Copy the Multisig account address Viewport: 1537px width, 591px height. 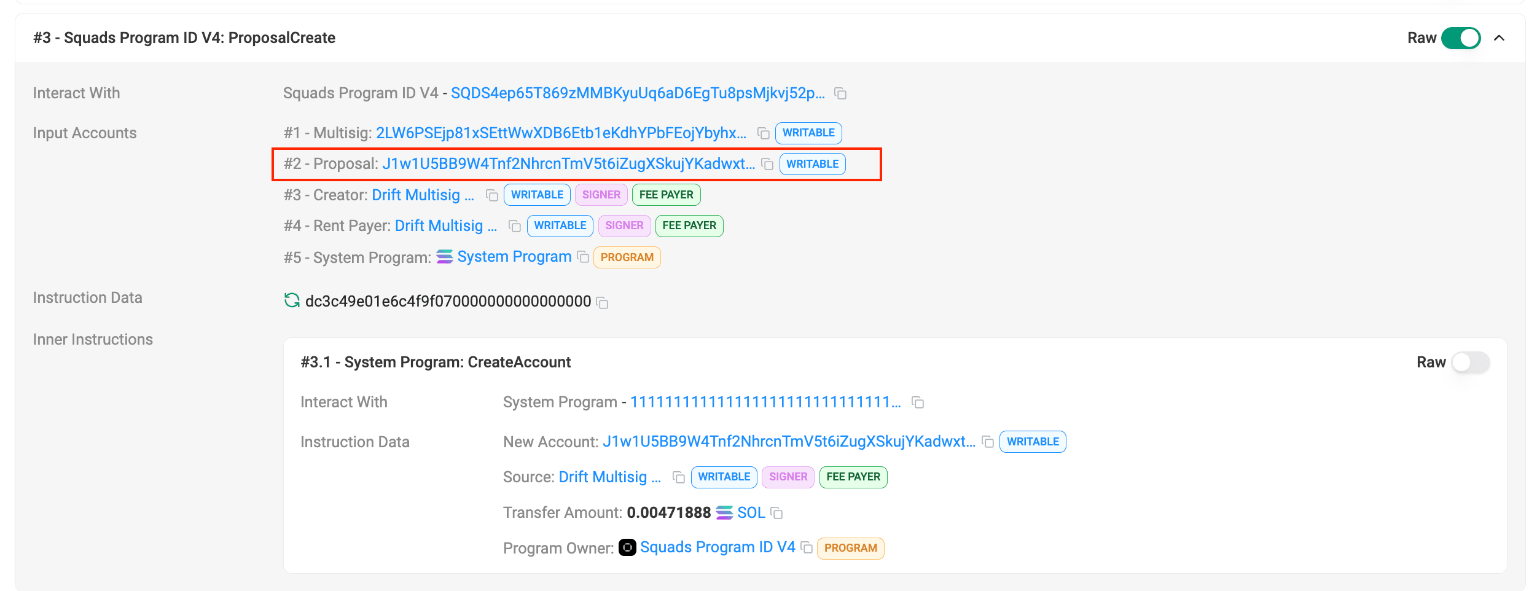point(764,133)
